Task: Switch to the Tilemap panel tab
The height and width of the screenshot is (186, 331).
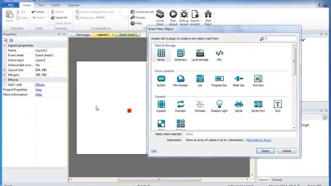Action: 277,180
